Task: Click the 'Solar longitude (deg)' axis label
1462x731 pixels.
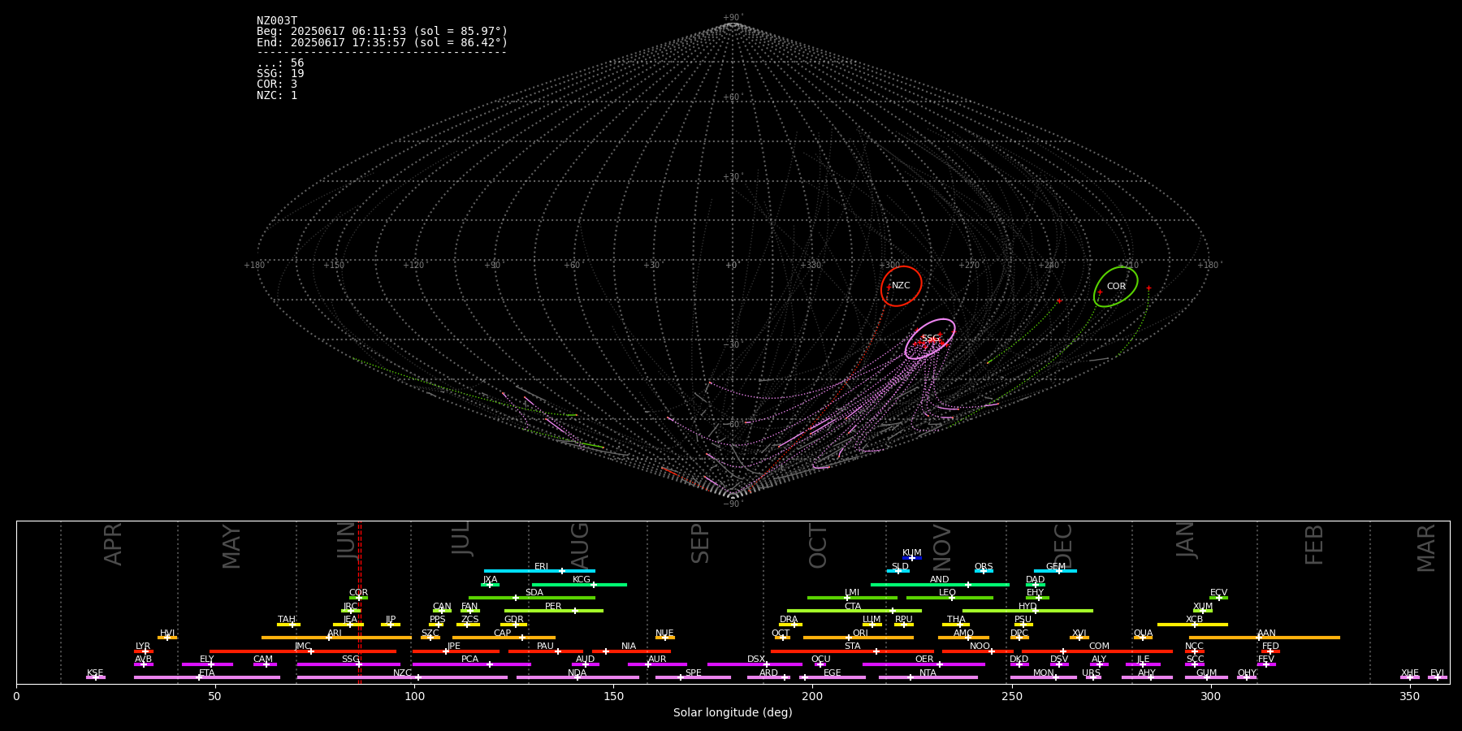Action: point(733,712)
